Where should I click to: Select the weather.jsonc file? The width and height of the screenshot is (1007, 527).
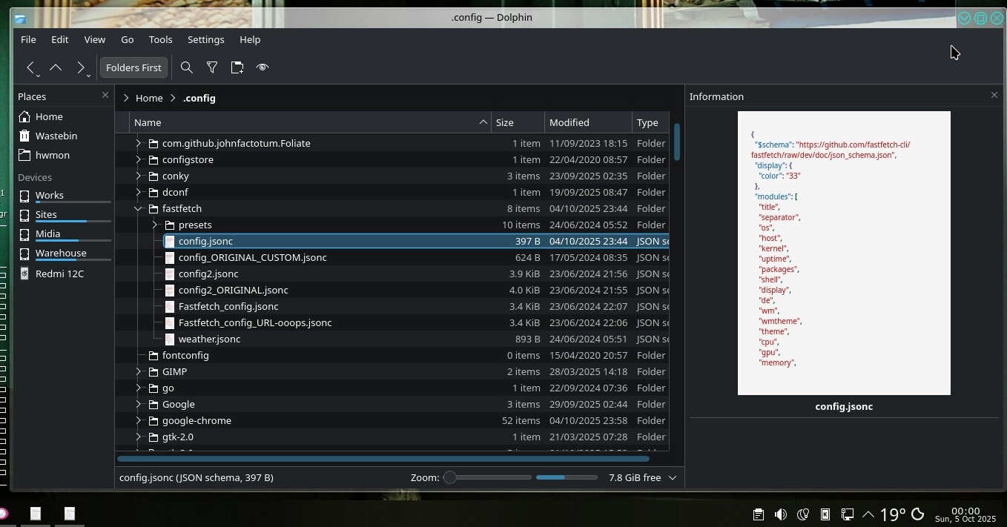(209, 339)
